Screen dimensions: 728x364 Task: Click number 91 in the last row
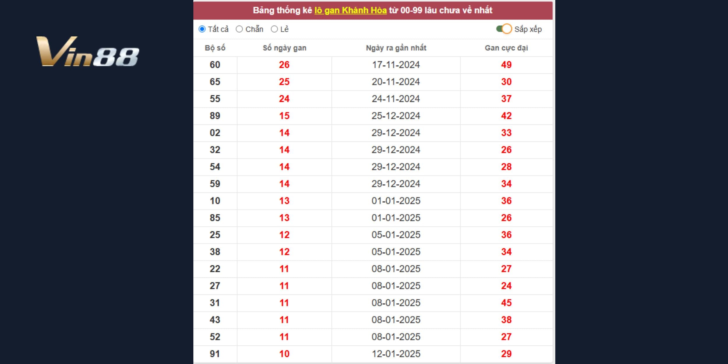[x=215, y=354]
